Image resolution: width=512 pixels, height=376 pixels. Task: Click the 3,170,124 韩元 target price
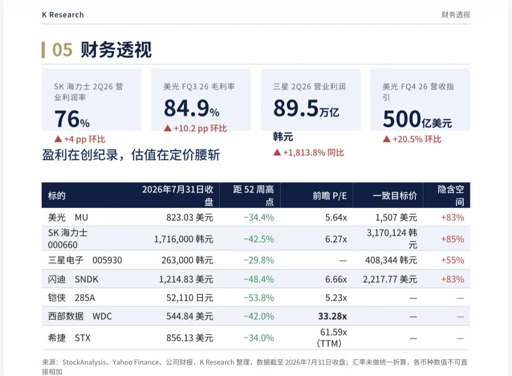click(392, 239)
